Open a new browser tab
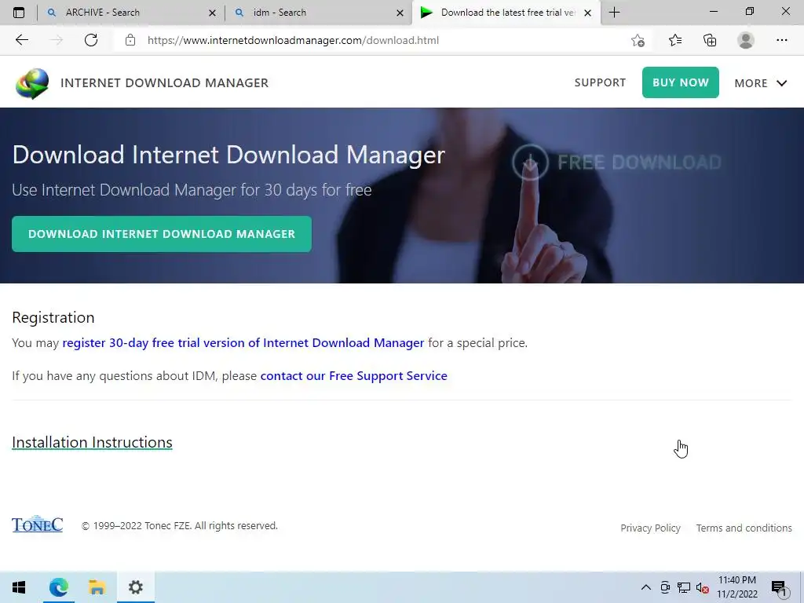This screenshot has width=804, height=603. pyautogui.click(x=614, y=13)
